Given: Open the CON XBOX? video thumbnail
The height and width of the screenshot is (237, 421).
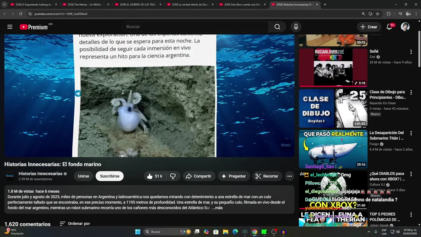Looking at the screenshot, I should coord(333,190).
